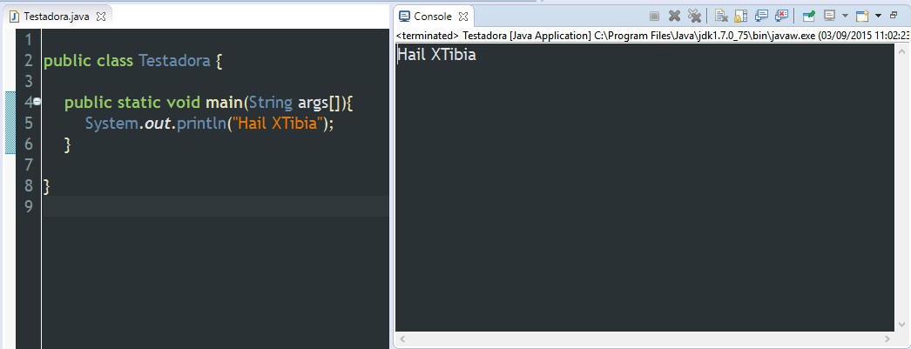
Task: Close the Testadora.java tab
Action: [x=100, y=17]
